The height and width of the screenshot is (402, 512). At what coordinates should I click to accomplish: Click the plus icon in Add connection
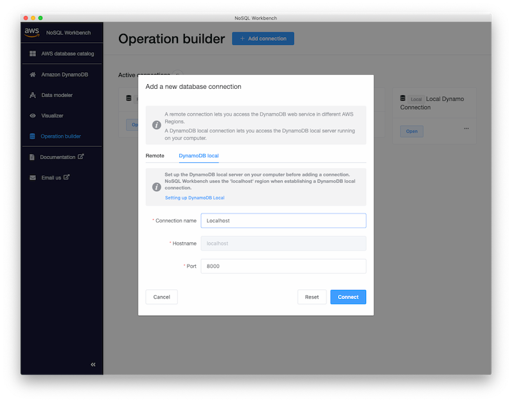[243, 38]
